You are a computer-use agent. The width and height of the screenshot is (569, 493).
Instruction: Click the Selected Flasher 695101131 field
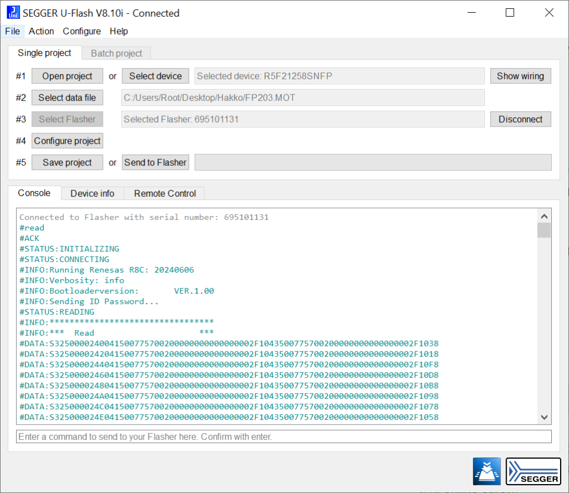coord(303,119)
